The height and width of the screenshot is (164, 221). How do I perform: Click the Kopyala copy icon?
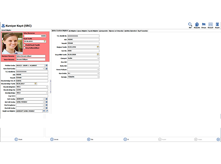[x=197, y=25]
